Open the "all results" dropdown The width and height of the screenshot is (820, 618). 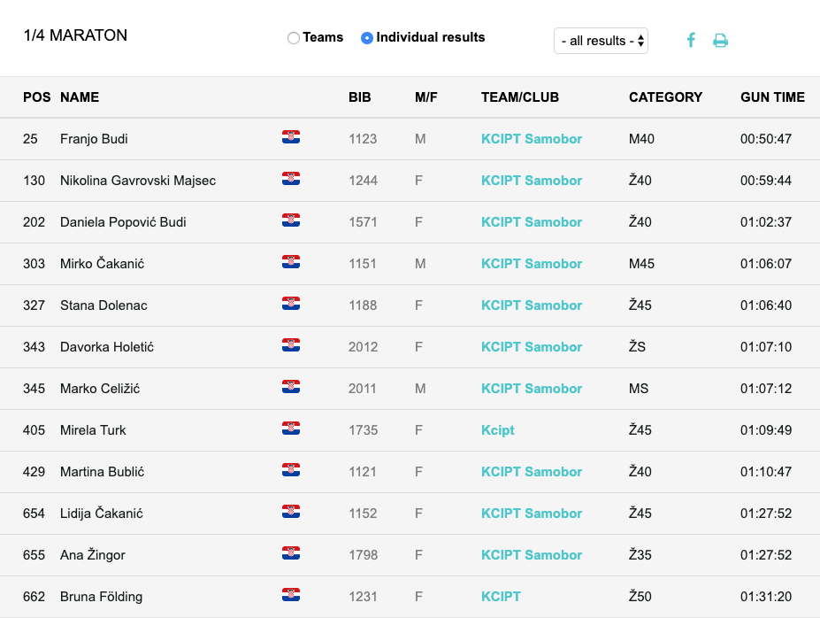(x=601, y=41)
